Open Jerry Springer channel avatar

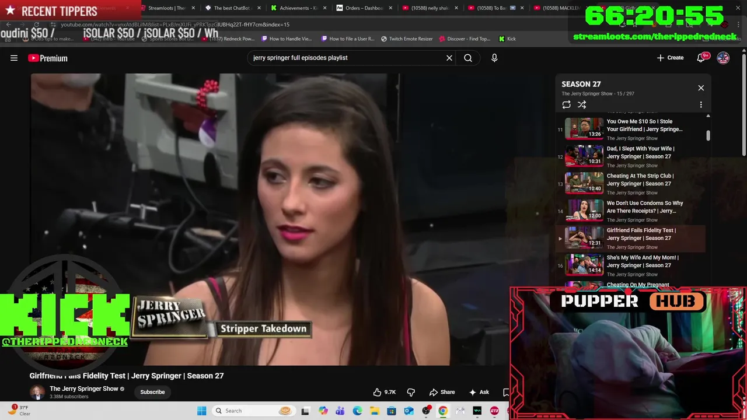click(x=37, y=392)
